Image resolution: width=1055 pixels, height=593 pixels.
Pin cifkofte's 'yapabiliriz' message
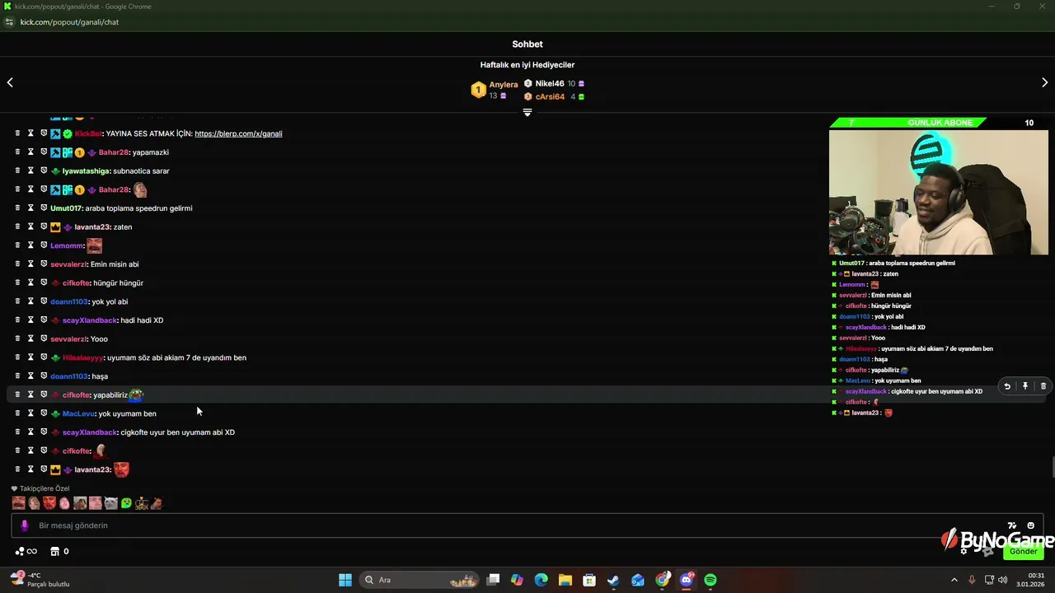point(1025,386)
